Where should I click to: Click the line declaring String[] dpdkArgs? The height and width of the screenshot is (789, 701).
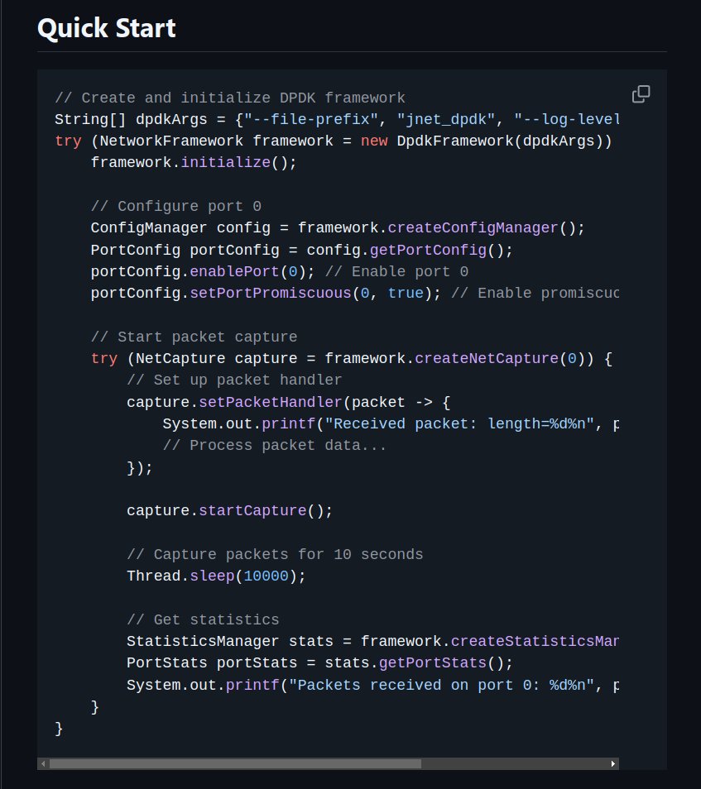(336, 120)
